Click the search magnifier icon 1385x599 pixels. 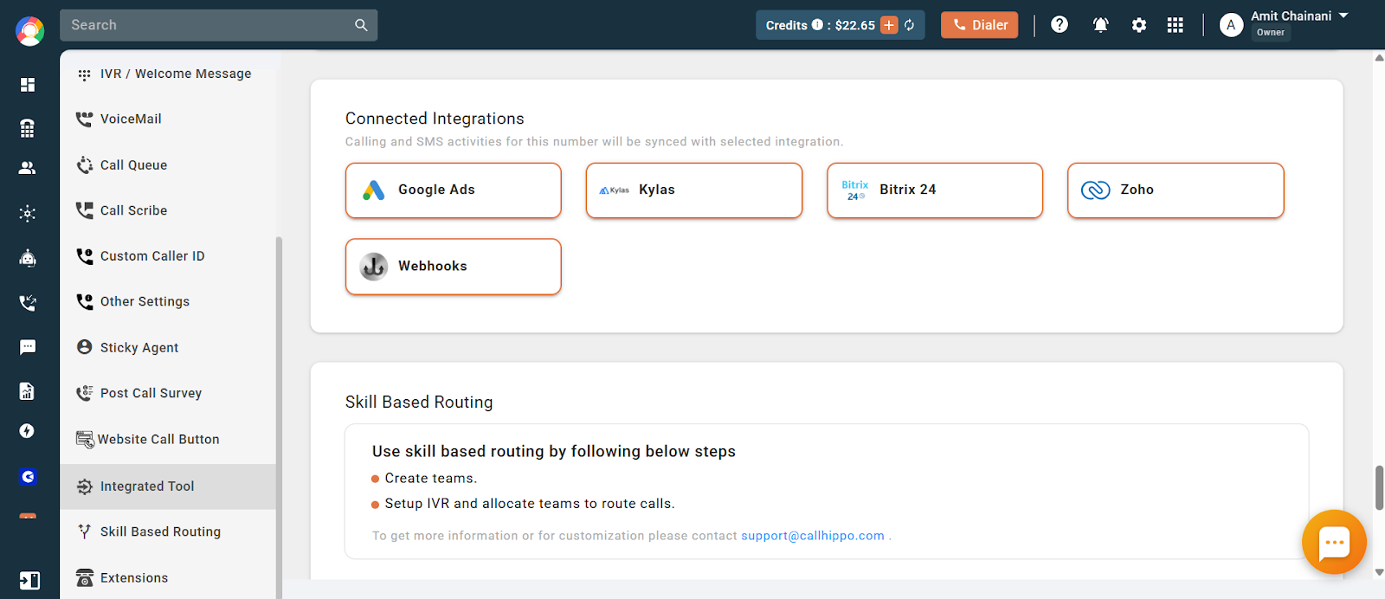pos(361,25)
